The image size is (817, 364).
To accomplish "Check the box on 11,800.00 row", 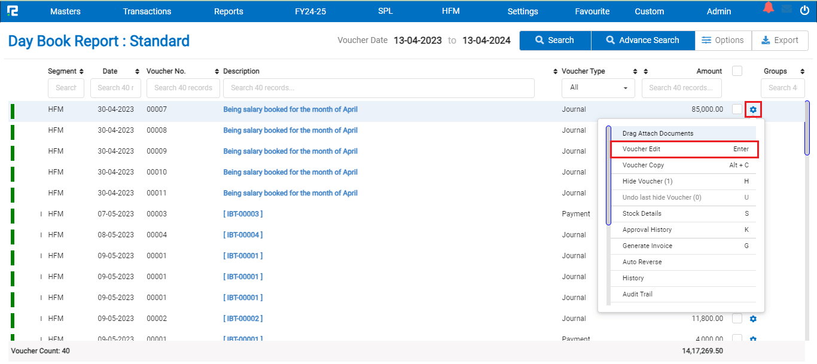I will click(737, 319).
